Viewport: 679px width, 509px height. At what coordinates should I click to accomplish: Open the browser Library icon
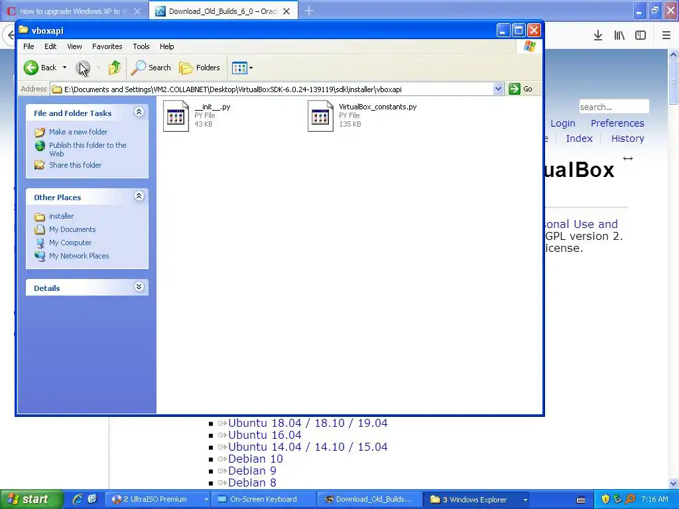pos(619,36)
